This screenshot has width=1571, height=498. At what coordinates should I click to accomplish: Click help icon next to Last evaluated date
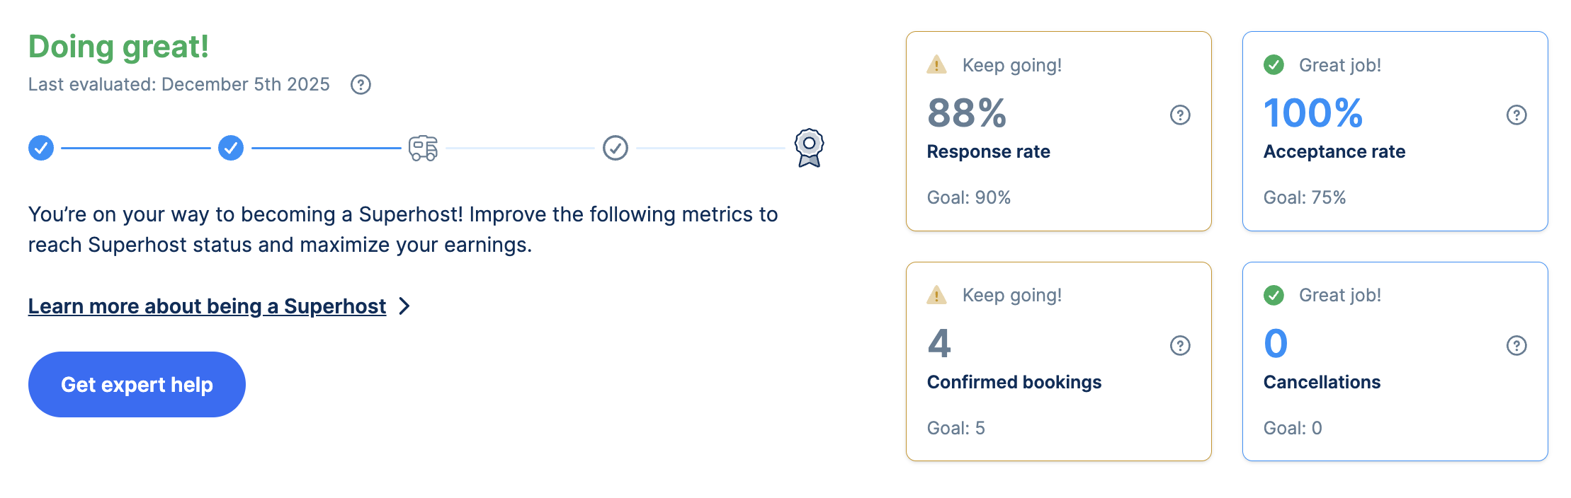pos(361,85)
